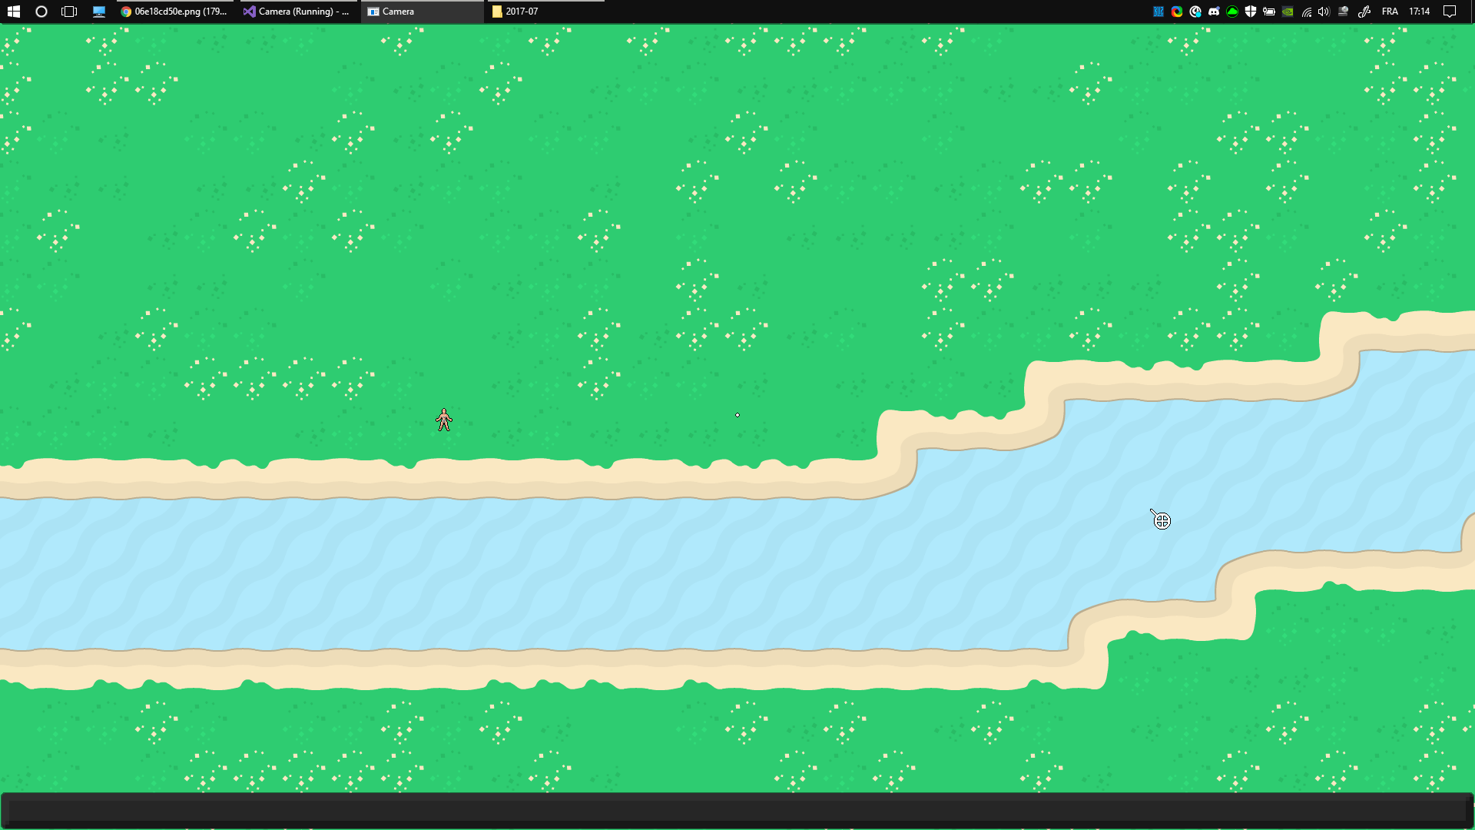Switch to Visual Studio Camera (Running) window

[297, 12]
